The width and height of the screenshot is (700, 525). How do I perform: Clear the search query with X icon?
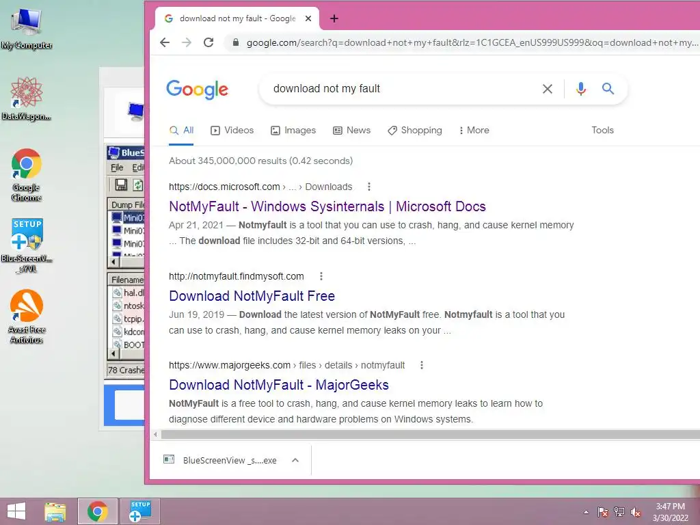coord(548,89)
